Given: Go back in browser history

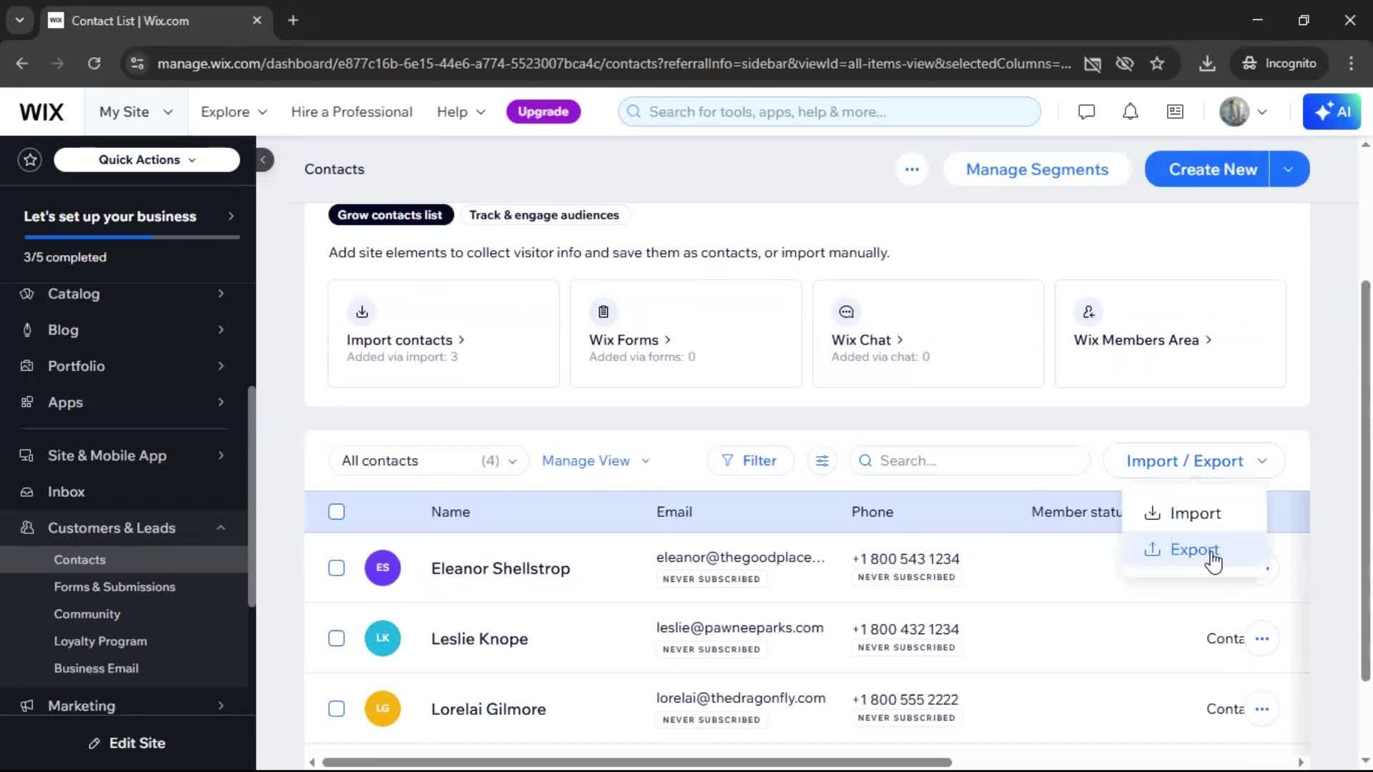Looking at the screenshot, I should pos(22,64).
